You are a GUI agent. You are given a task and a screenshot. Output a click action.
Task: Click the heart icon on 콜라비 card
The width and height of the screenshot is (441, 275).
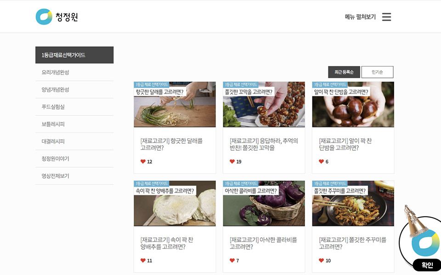click(x=232, y=260)
